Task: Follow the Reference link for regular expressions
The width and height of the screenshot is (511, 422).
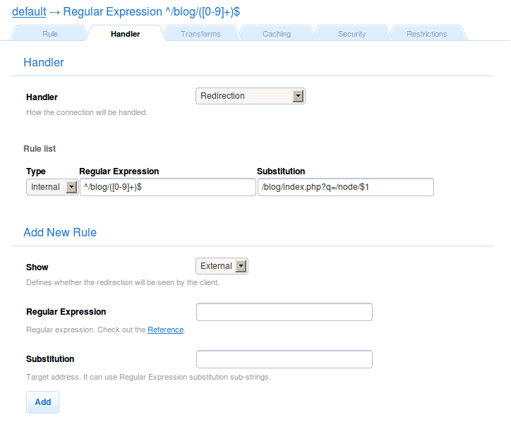Action: pos(165,330)
